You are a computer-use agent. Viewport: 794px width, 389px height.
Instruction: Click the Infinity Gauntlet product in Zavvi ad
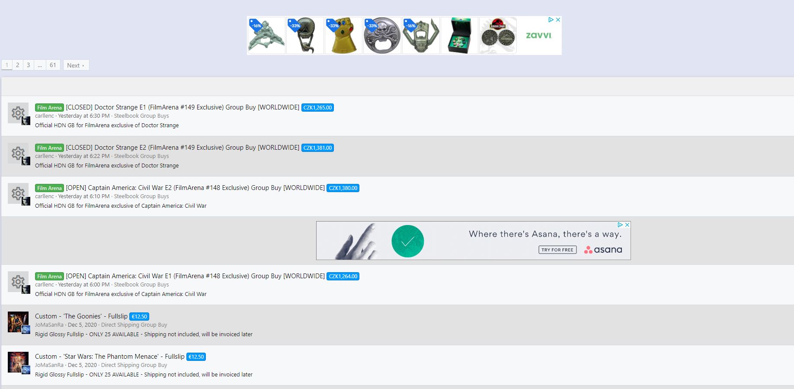[343, 35]
